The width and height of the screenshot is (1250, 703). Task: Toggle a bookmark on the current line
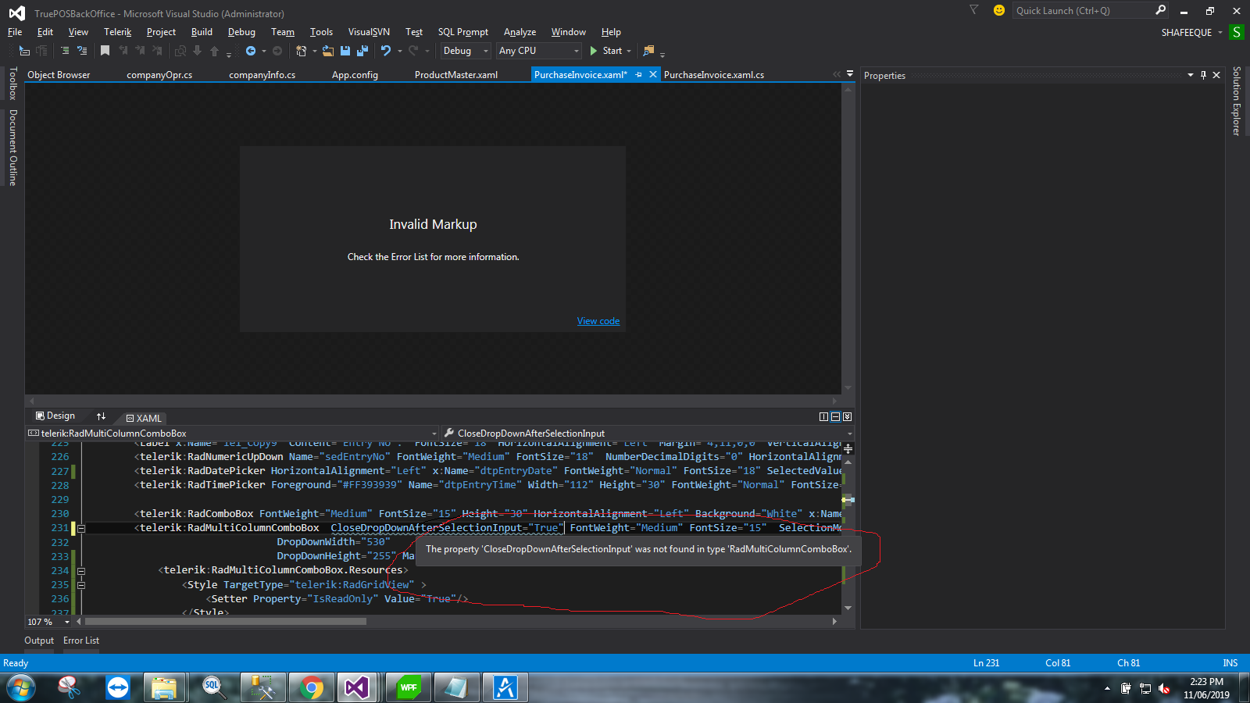pyautogui.click(x=105, y=51)
